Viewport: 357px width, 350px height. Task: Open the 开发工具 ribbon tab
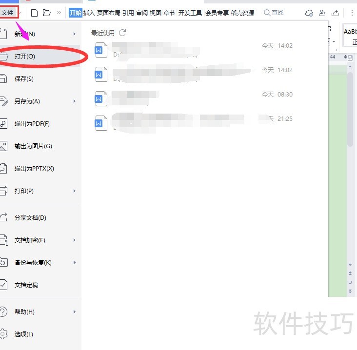tap(190, 13)
